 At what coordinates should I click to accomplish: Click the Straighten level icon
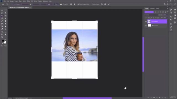(x=61, y=4)
